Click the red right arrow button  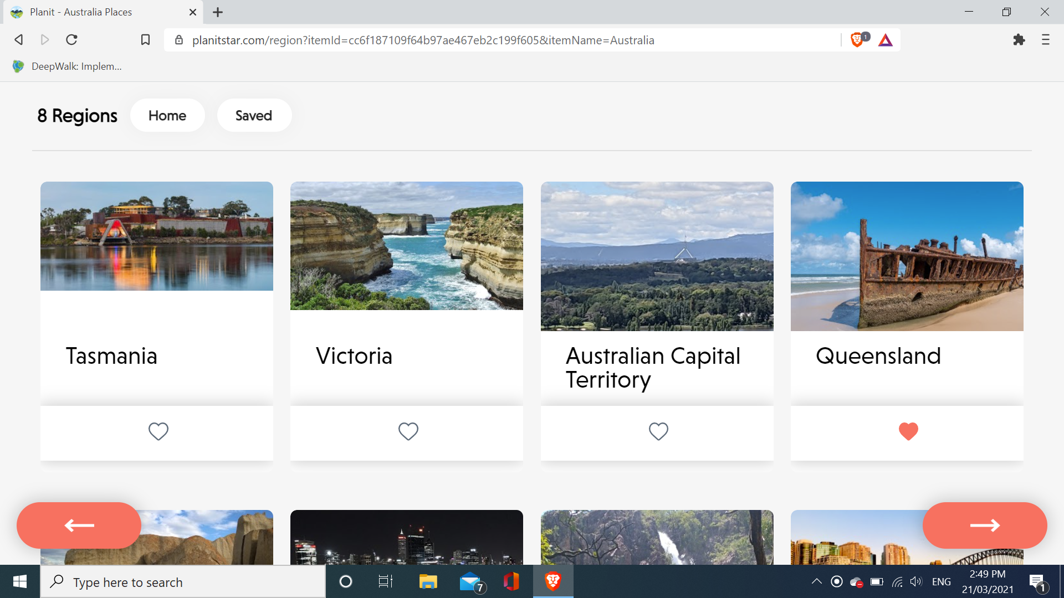pos(984,525)
